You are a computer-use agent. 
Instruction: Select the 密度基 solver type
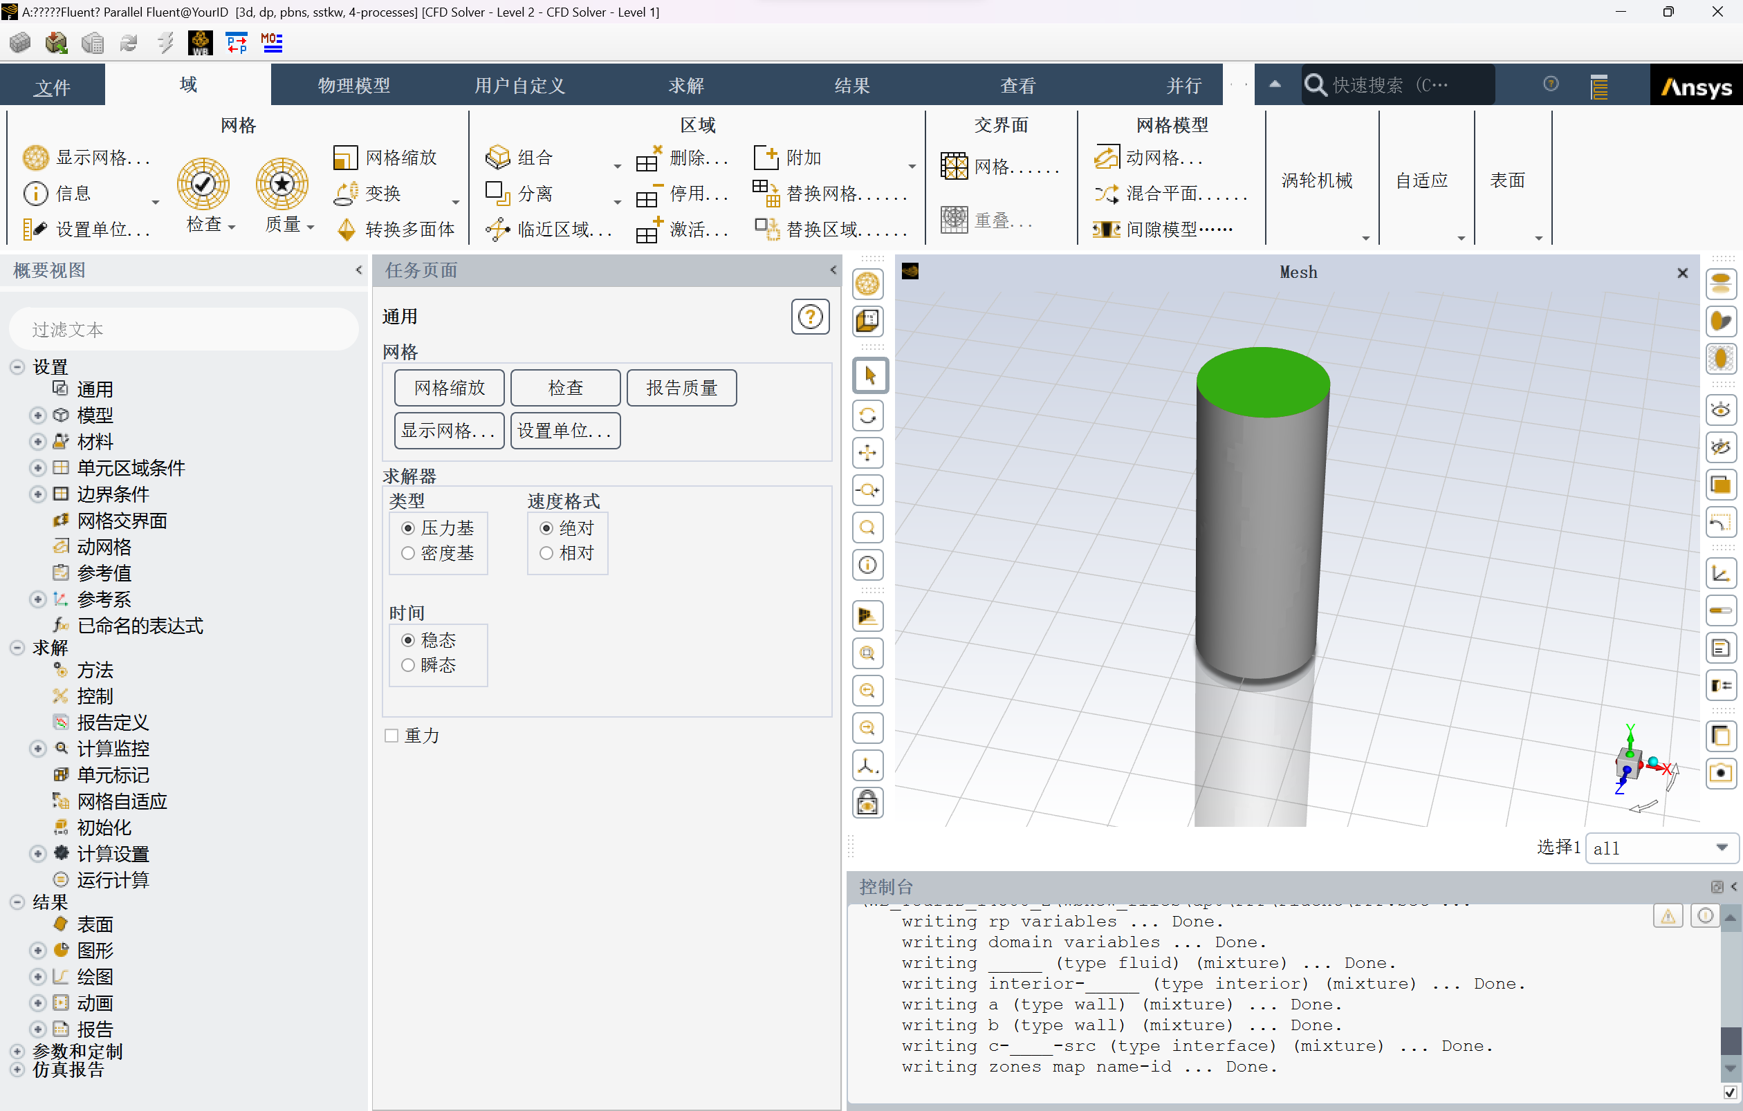(x=408, y=553)
